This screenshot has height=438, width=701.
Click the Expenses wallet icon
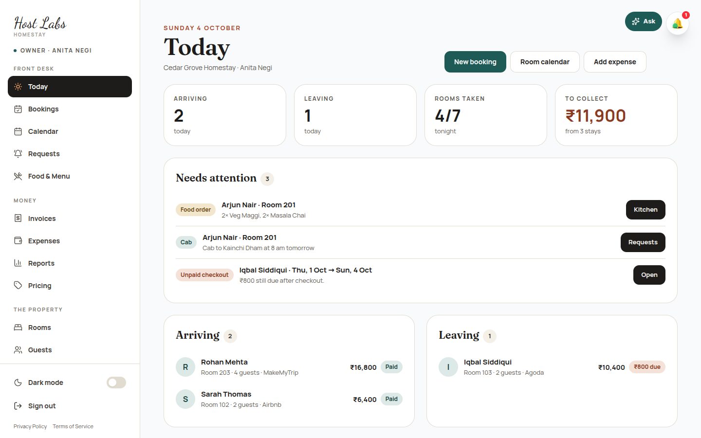[18, 241]
